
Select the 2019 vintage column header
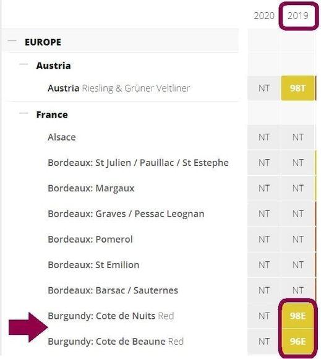298,16
